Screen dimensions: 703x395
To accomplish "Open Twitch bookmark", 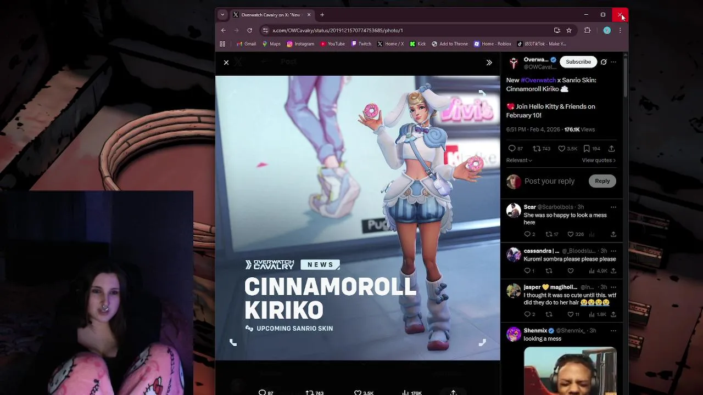I will tap(361, 44).
